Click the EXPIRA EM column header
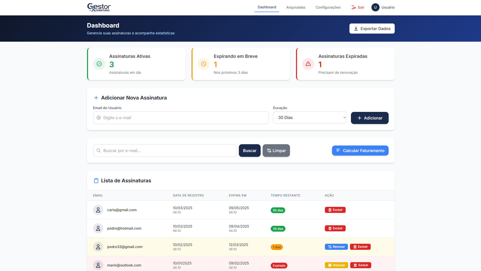Screen dimensions: 481x271 (238, 195)
